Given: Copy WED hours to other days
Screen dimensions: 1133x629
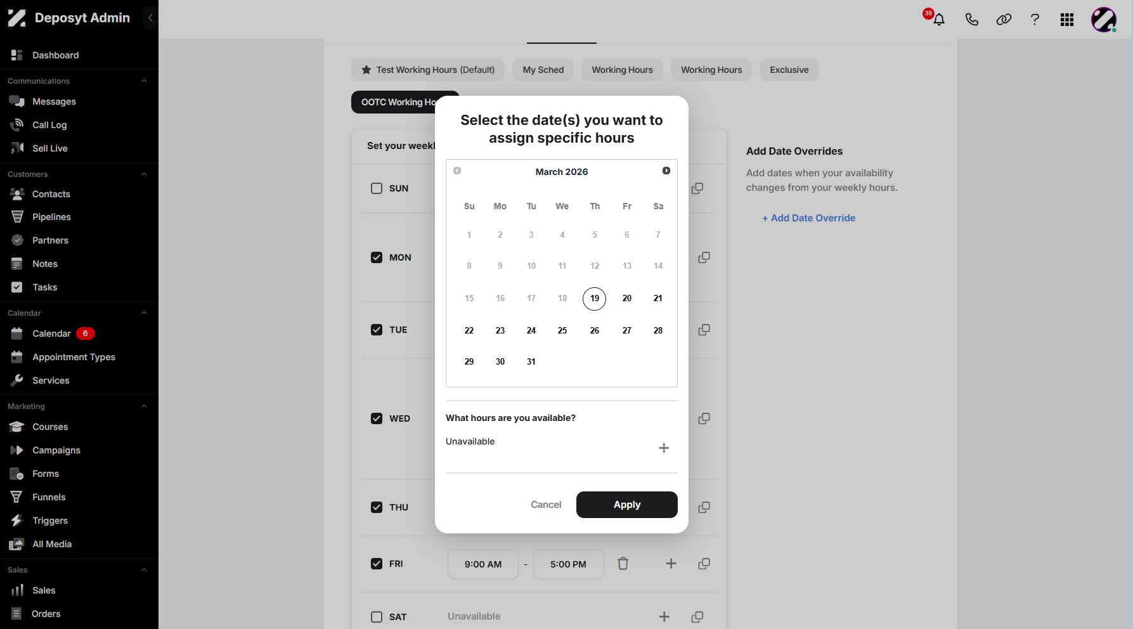Looking at the screenshot, I should click(704, 418).
